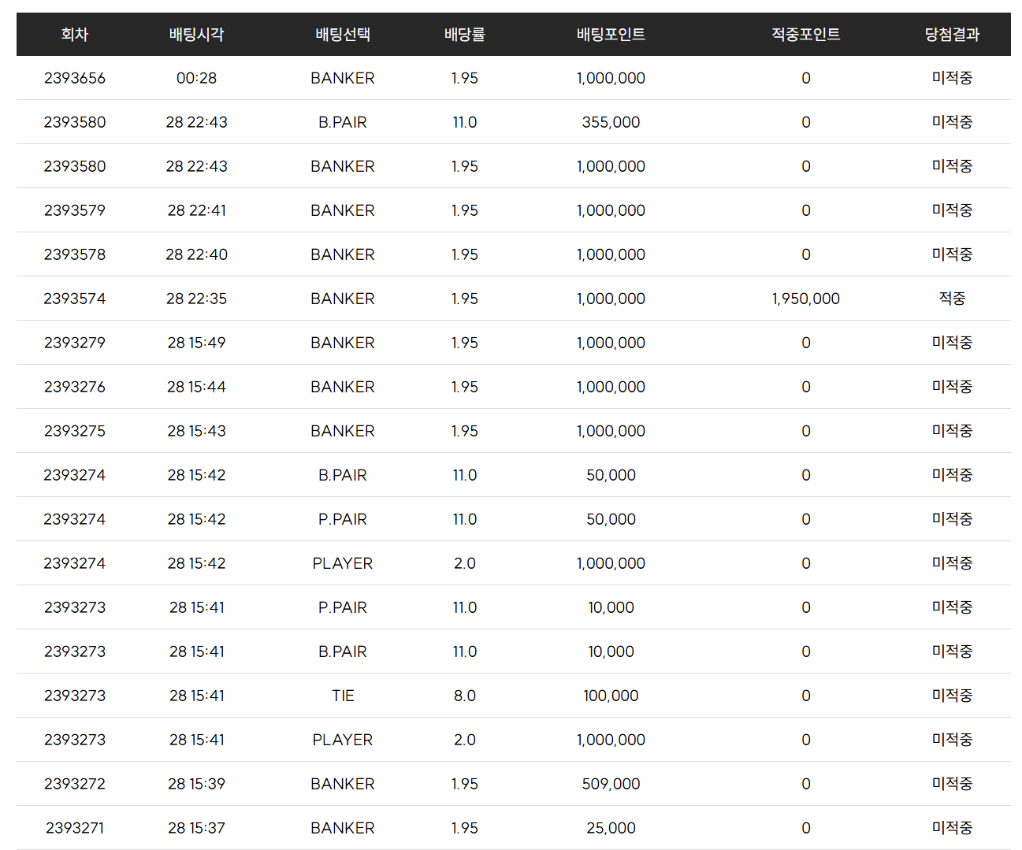Click the 회차 column header
This screenshot has width=1022, height=850.
(75, 35)
